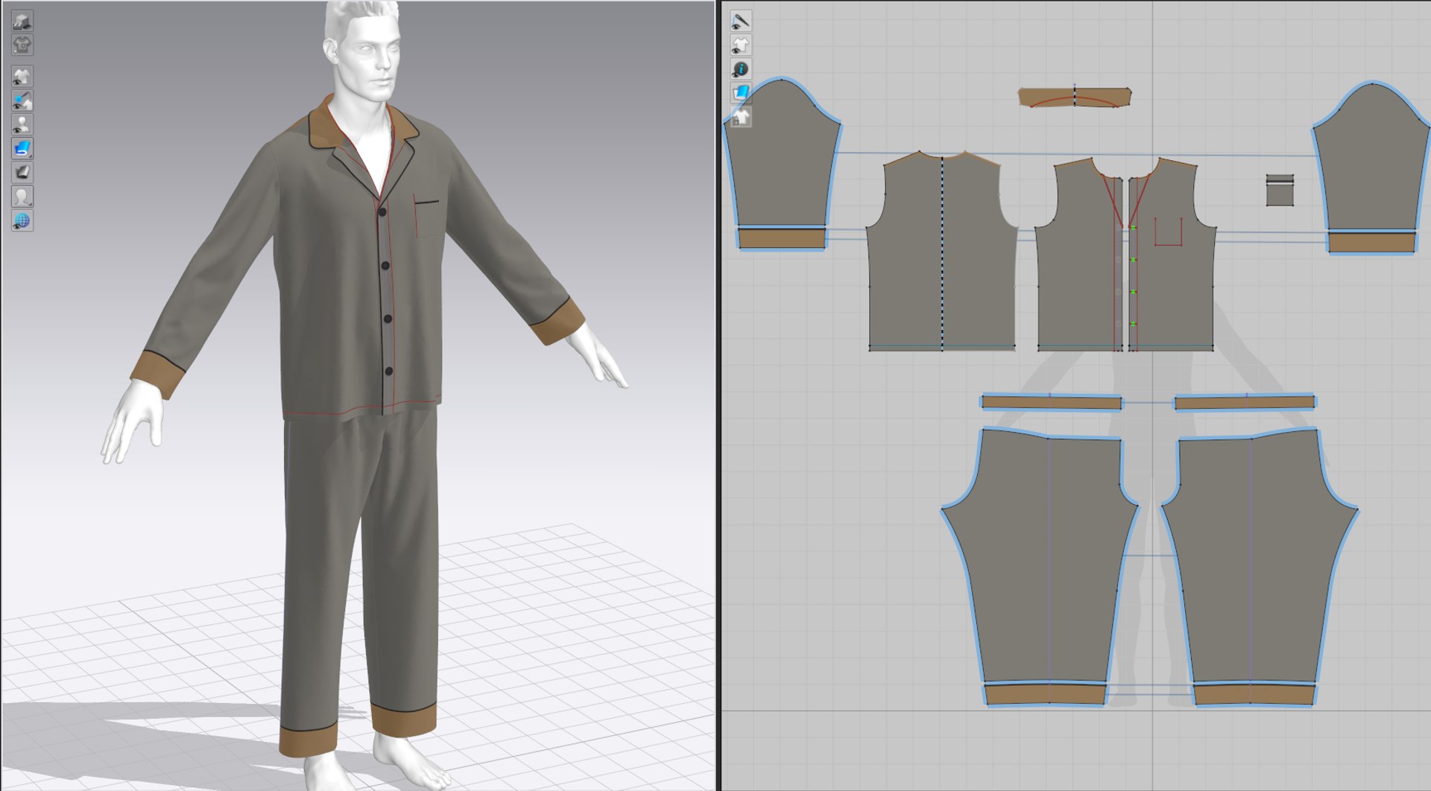1431x791 pixels.
Task: Open the simulation quality icon in 3D window
Action: (x=22, y=21)
